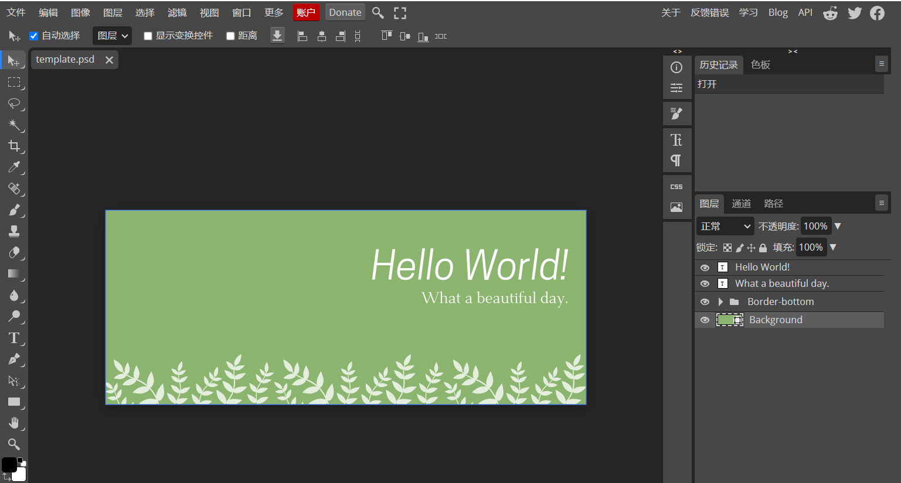
Task: Enable the 显示变换控件 checkbox
Action: pyautogui.click(x=148, y=36)
